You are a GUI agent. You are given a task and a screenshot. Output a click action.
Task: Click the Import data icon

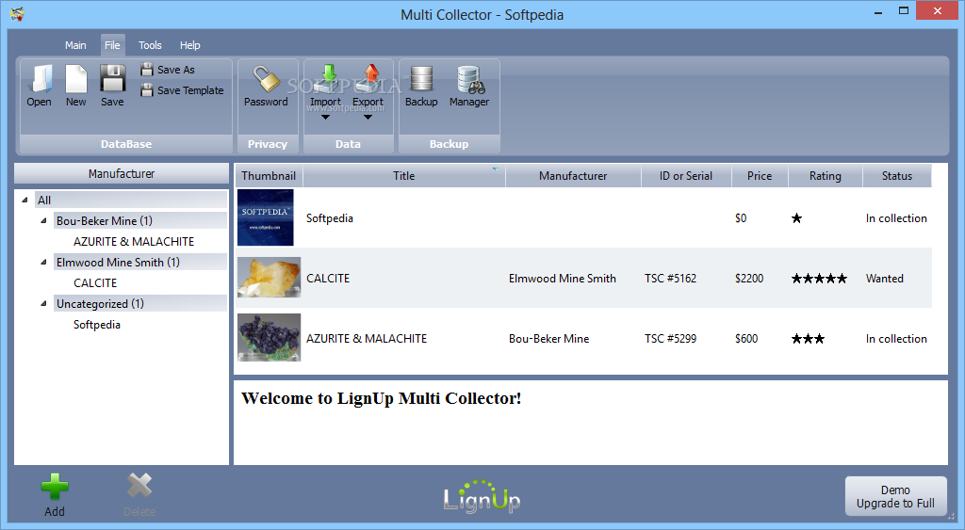(328, 79)
